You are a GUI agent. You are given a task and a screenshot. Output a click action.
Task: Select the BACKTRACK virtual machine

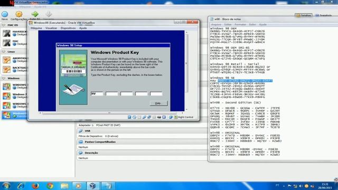[15, 69]
